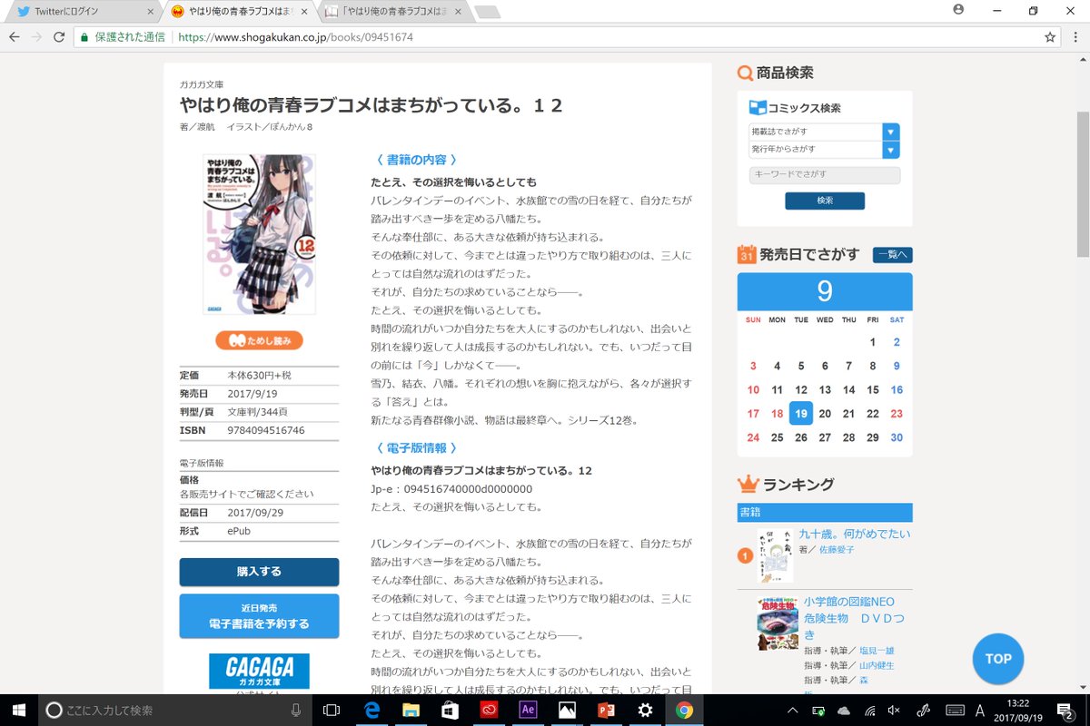Image resolution: width=1090 pixels, height=726 pixels.
Task: Launch Microsoft Edge from taskbar
Action: pos(372,710)
